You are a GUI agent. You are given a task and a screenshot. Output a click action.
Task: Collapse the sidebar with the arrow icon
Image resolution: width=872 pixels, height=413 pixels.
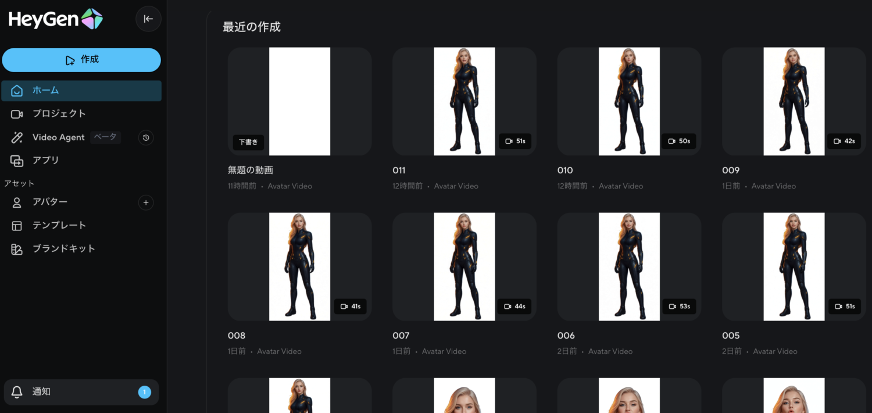tap(148, 19)
